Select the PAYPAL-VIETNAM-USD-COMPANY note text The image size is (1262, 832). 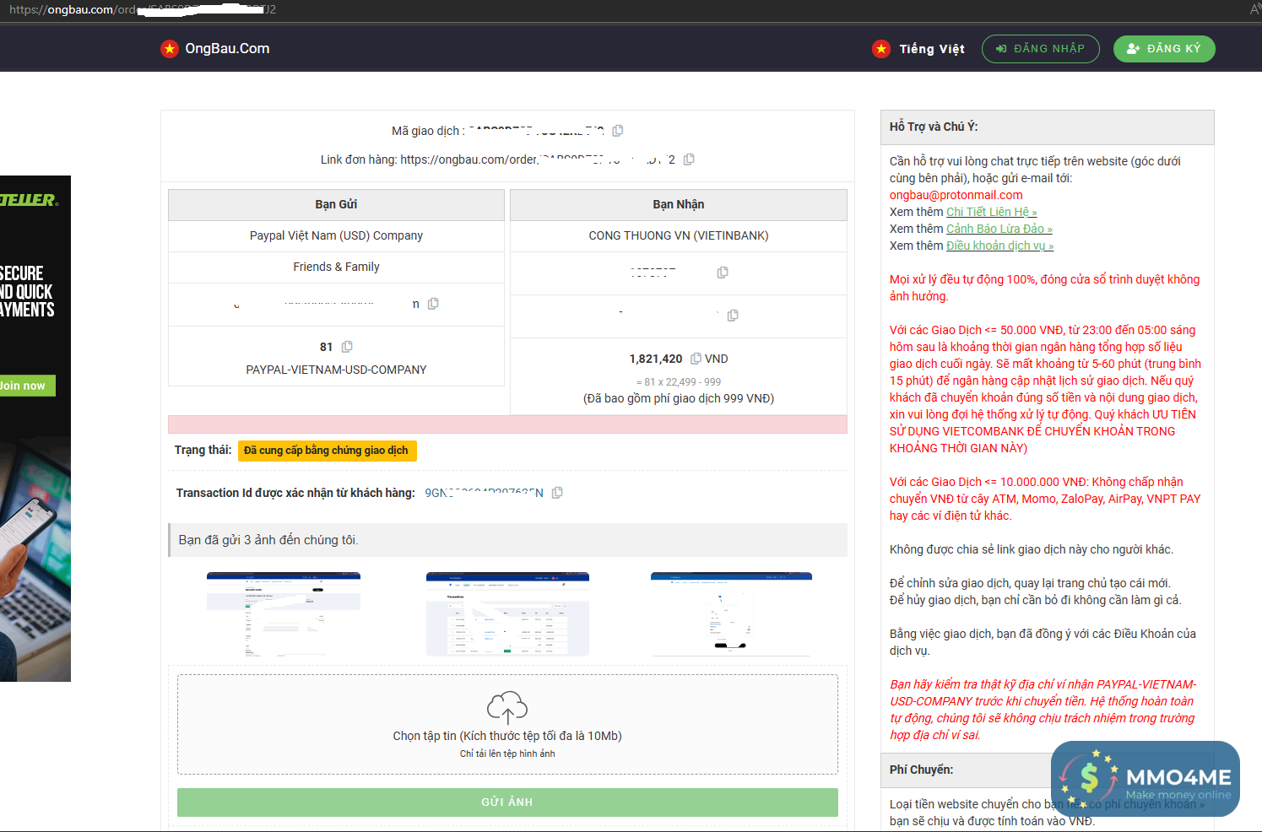pos(336,370)
